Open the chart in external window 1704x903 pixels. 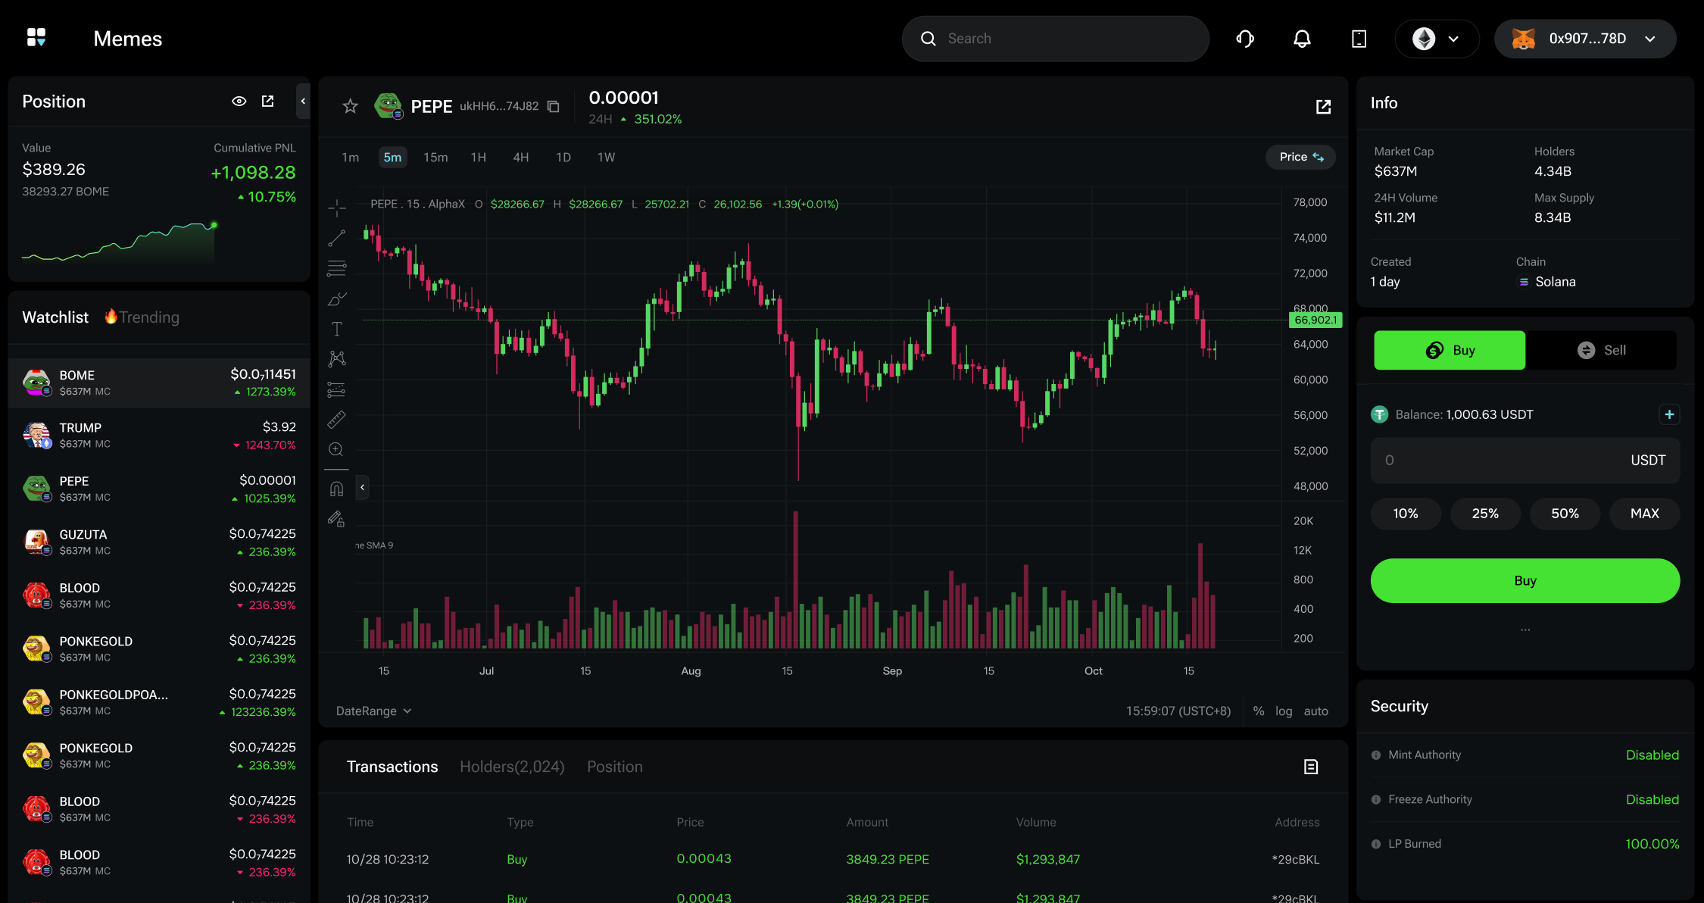point(1323,107)
